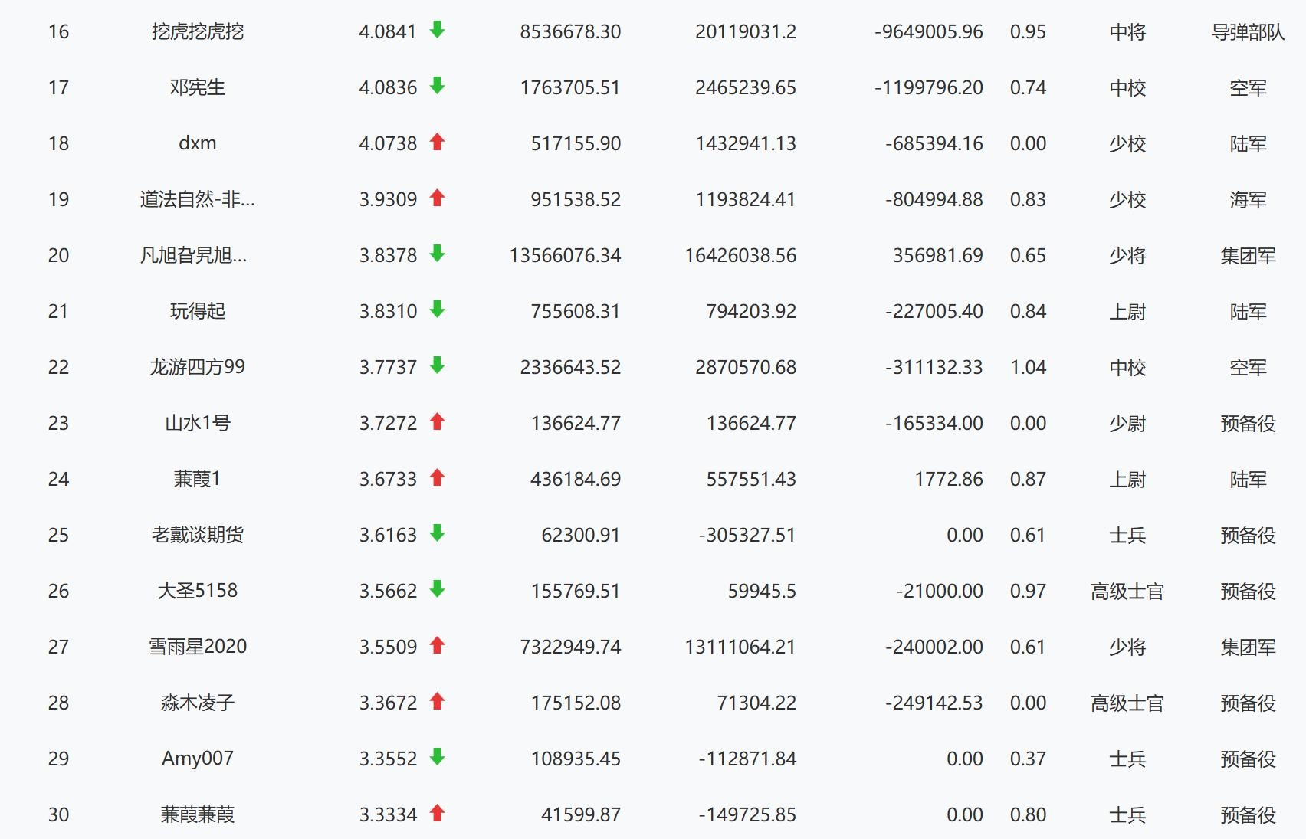The width and height of the screenshot is (1306, 839).
Task: Click the red up arrow beside 3.3334
Action: pos(437,814)
